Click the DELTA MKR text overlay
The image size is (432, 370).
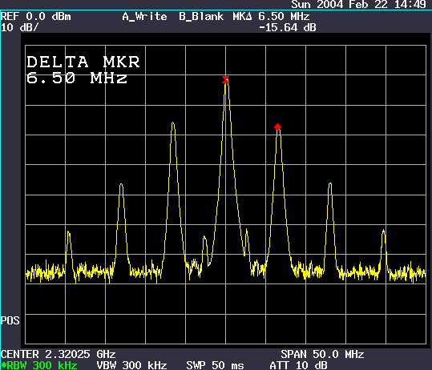click(x=83, y=62)
